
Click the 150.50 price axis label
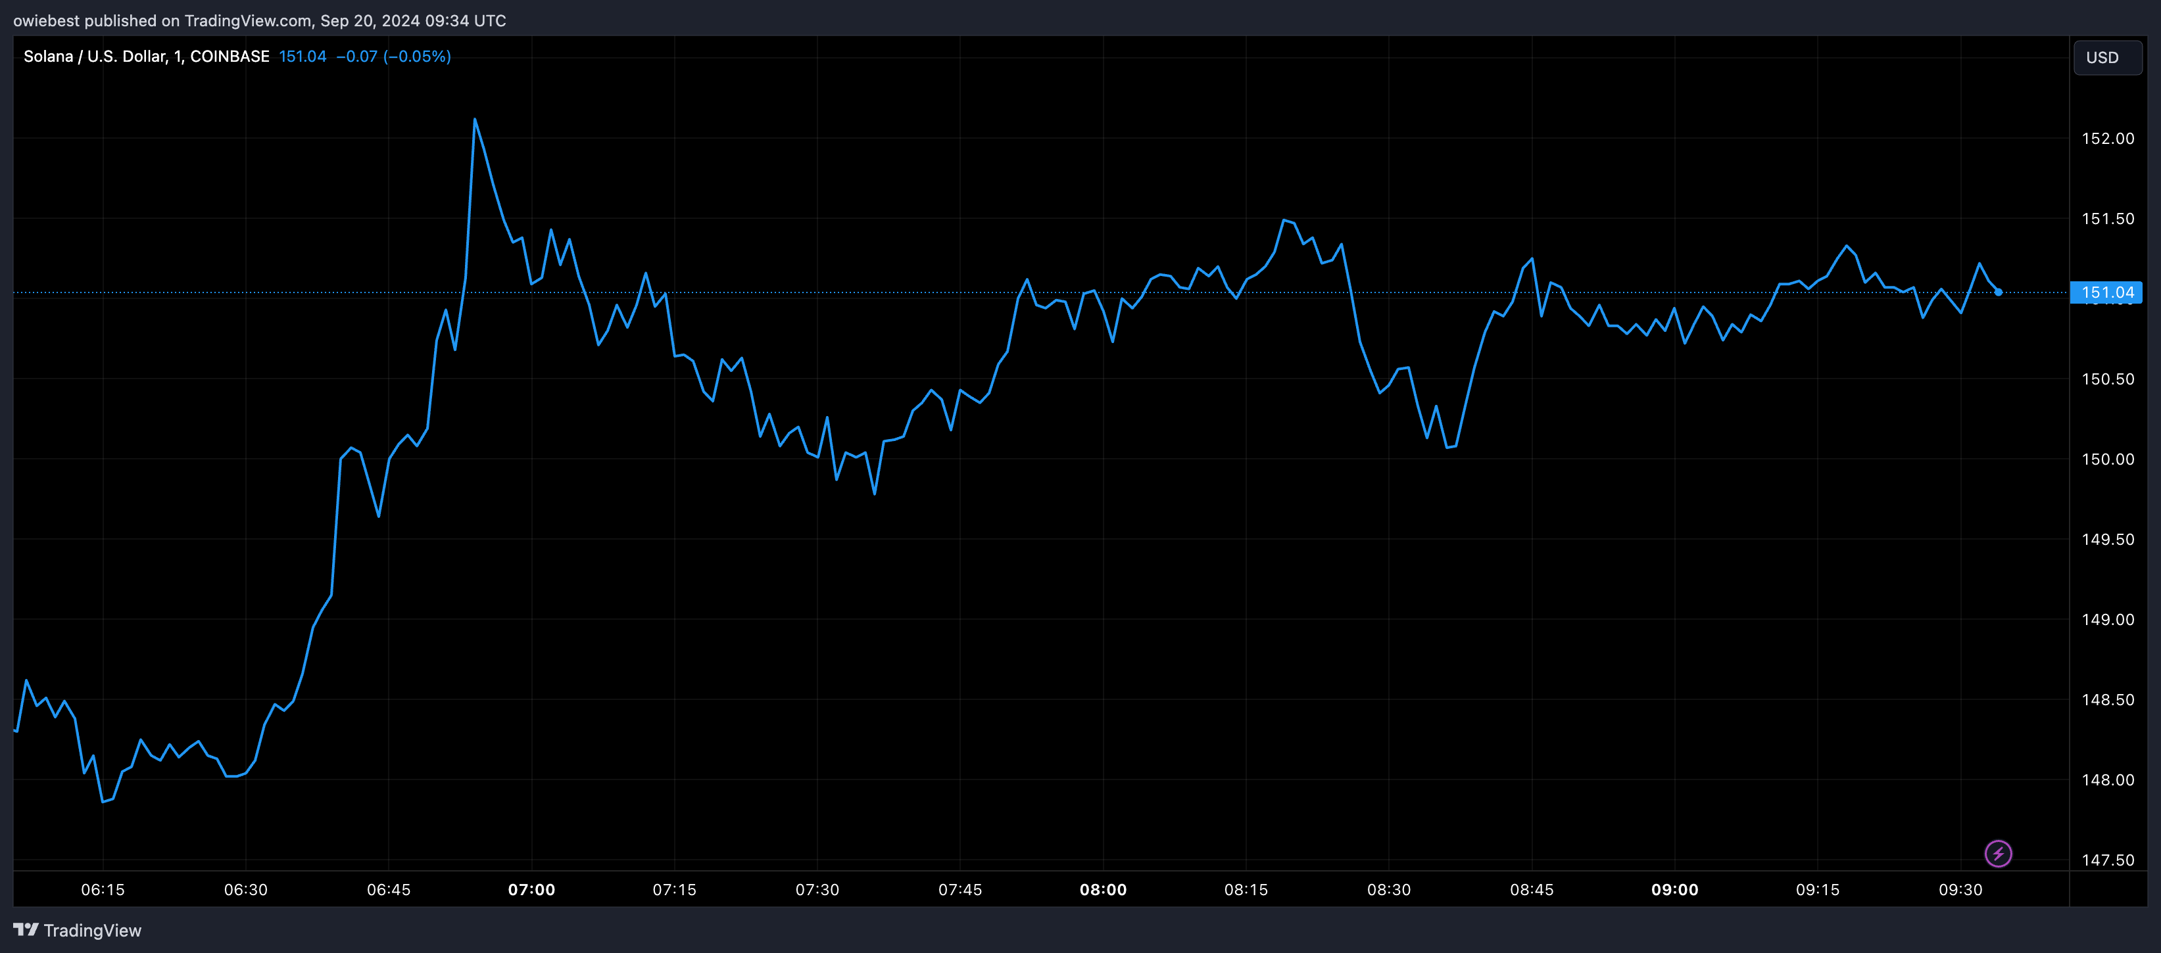2107,379
